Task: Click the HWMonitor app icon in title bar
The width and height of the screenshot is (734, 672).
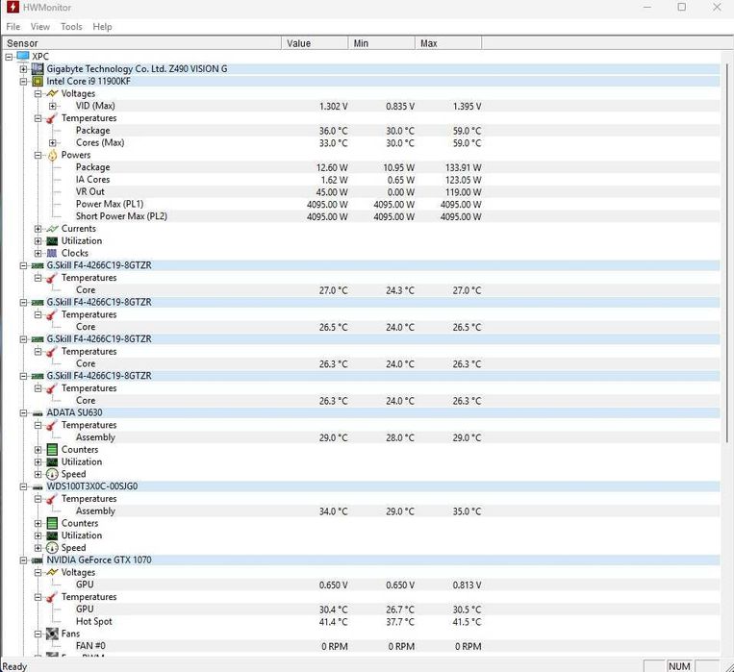Action: (13, 8)
